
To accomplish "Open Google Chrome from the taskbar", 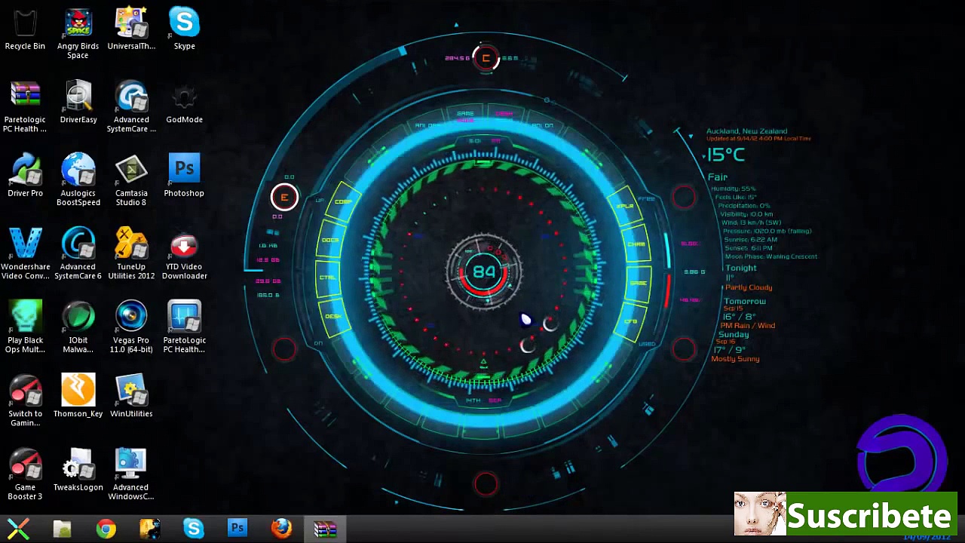I will [106, 529].
